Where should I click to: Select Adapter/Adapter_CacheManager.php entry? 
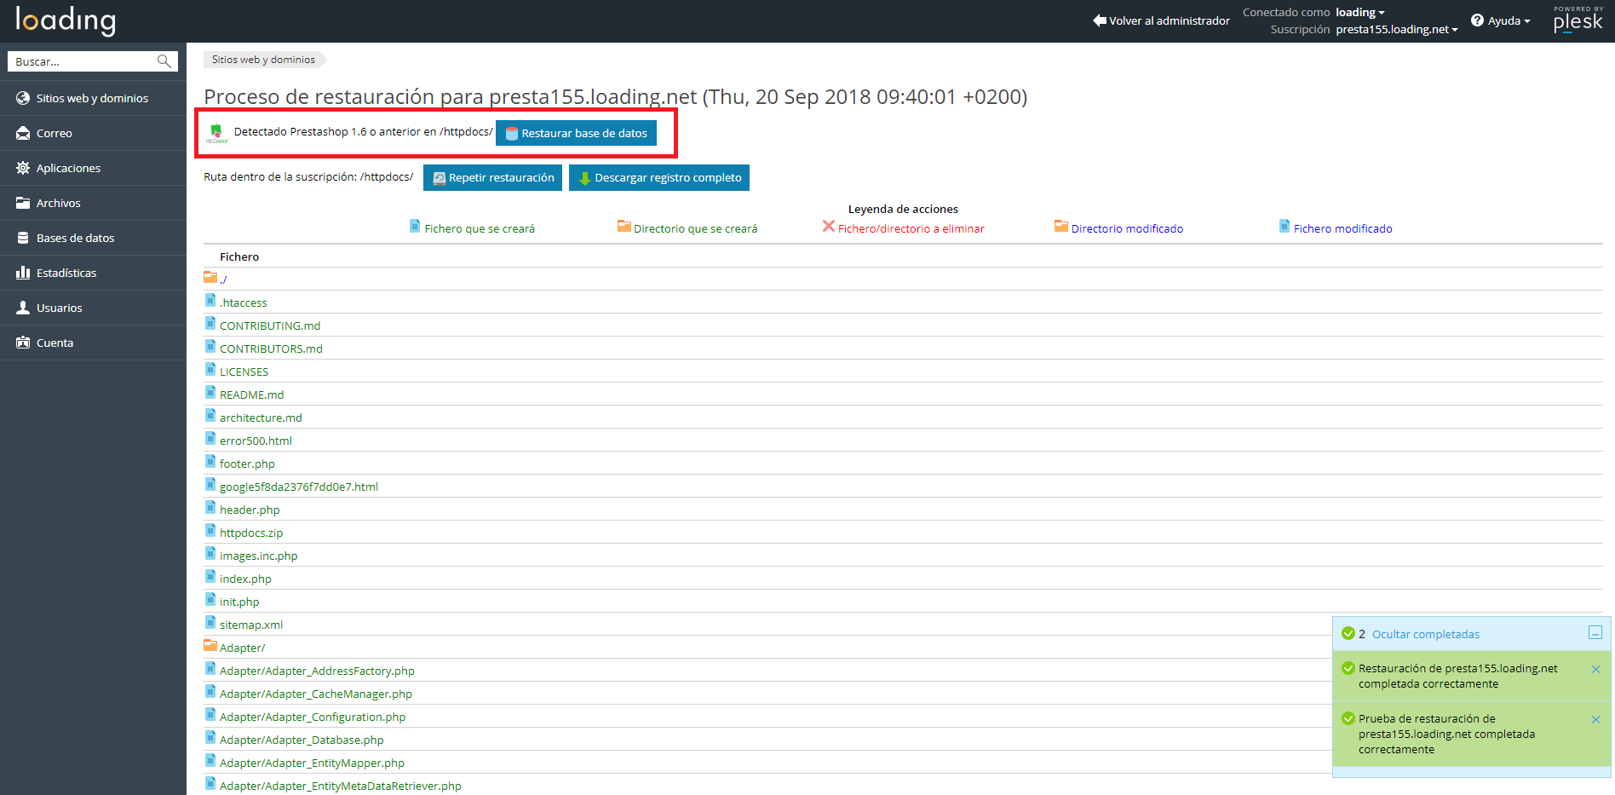[316, 694]
